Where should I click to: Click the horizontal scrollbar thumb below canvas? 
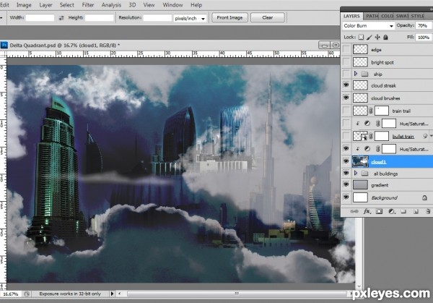[237, 294]
